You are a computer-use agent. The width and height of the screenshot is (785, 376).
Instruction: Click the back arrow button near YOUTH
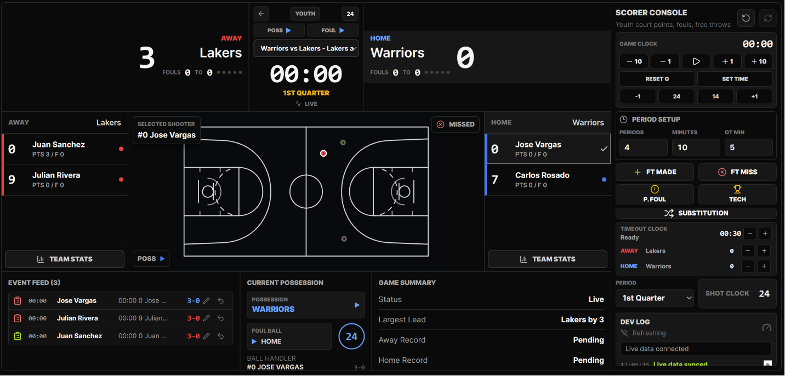(261, 14)
